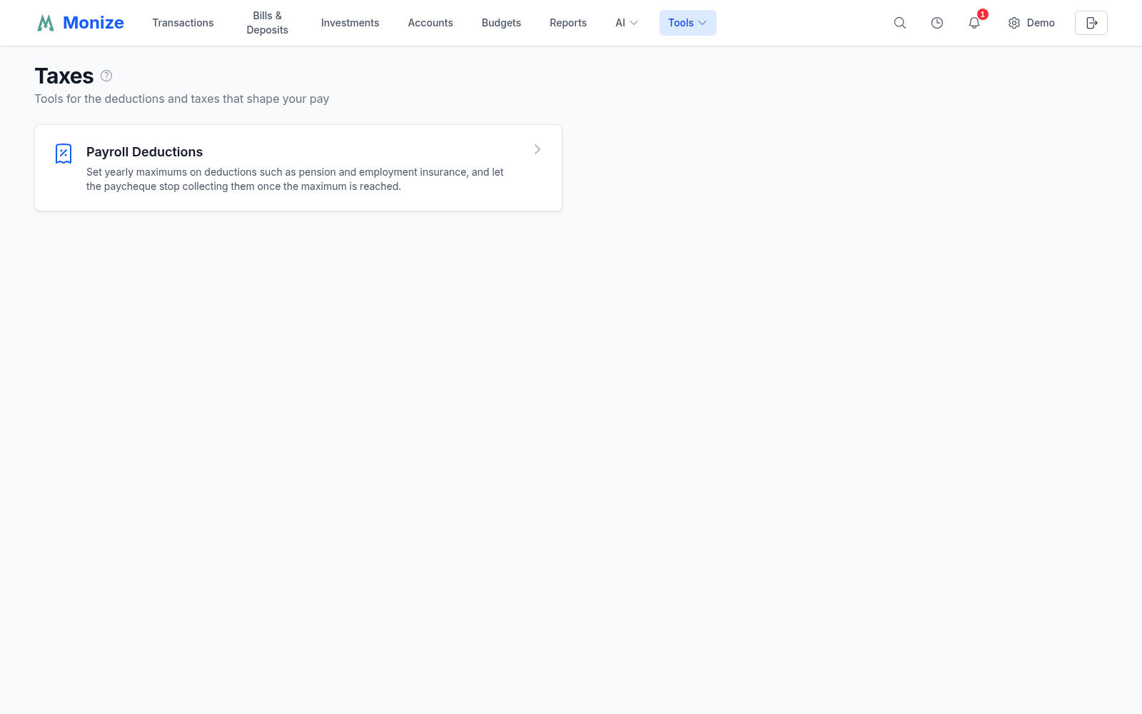Open the search magnifier icon
The width and height of the screenshot is (1142, 714).
point(900,23)
